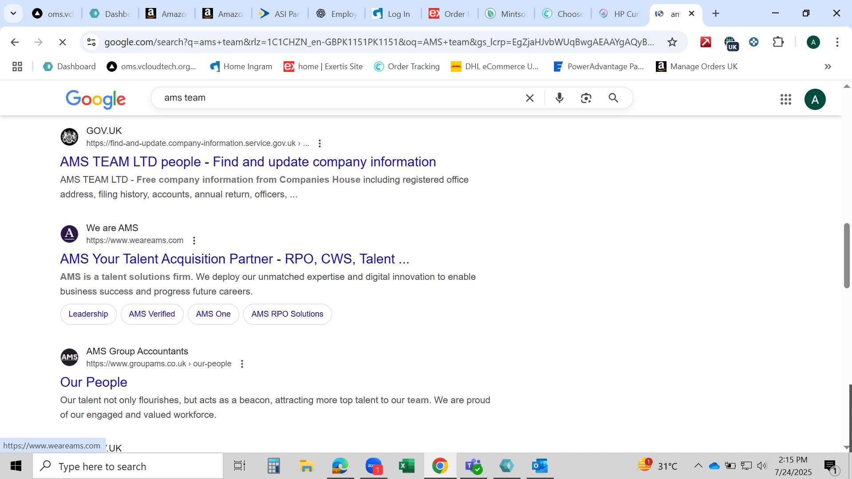The height and width of the screenshot is (479, 852).
Task: Switch to the Choose tab
Action: 563,14
